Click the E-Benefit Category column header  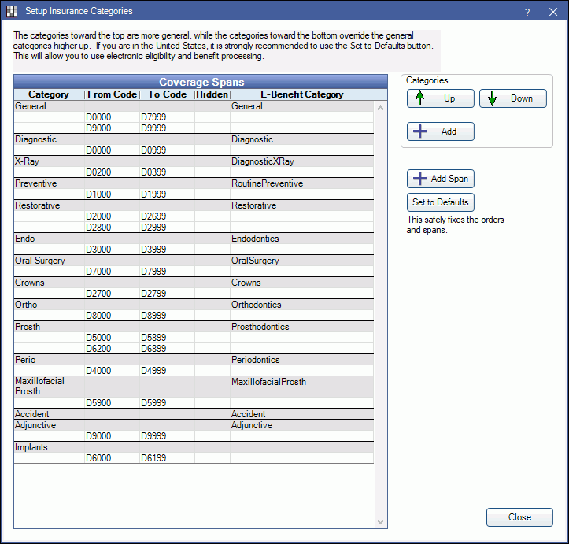pyautogui.click(x=302, y=94)
